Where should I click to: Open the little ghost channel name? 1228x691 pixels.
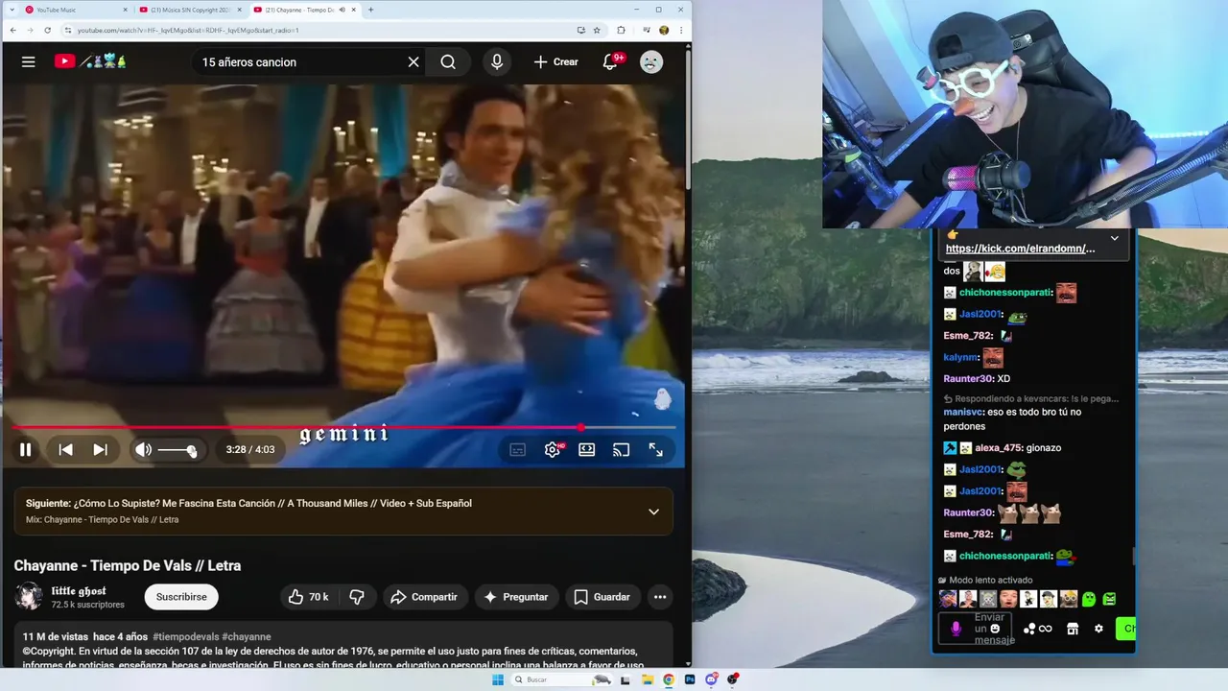point(79,591)
